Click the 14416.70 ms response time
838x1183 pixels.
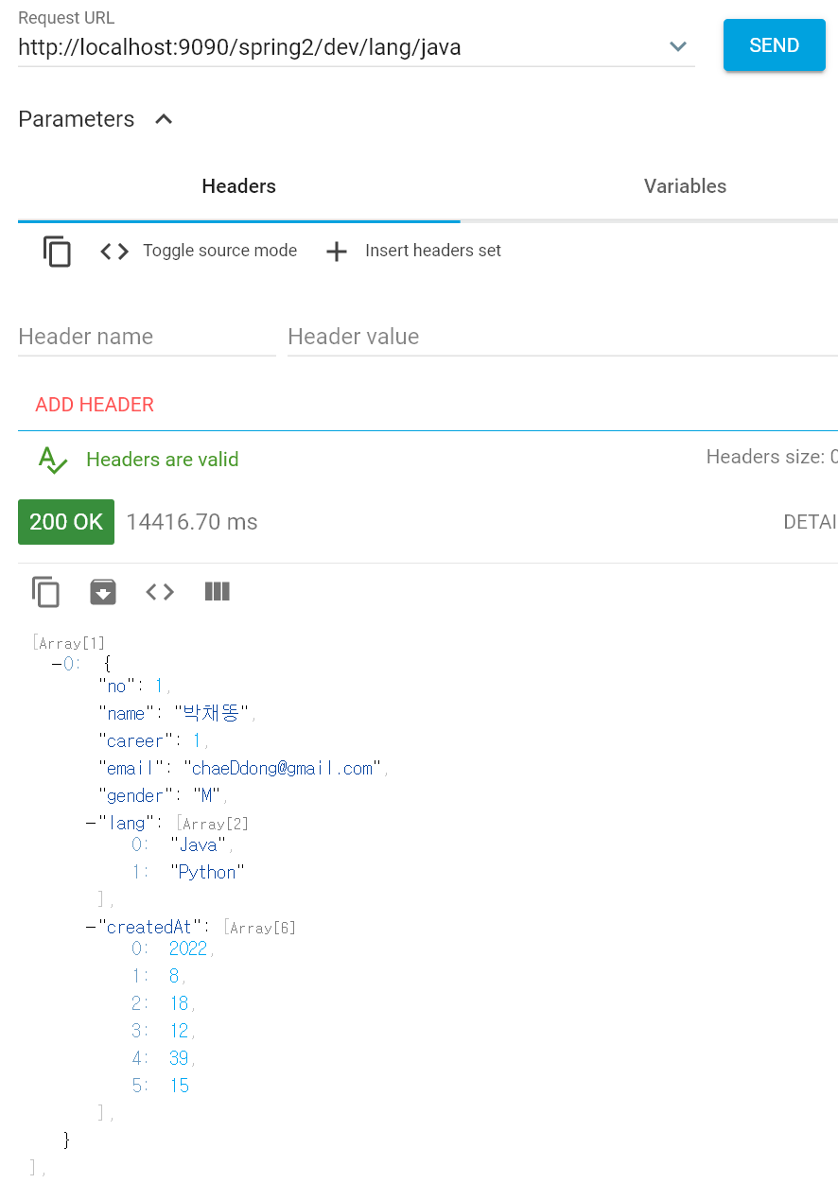(x=192, y=522)
